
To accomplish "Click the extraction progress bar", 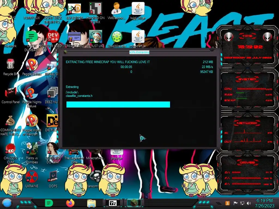I will coord(139,104).
